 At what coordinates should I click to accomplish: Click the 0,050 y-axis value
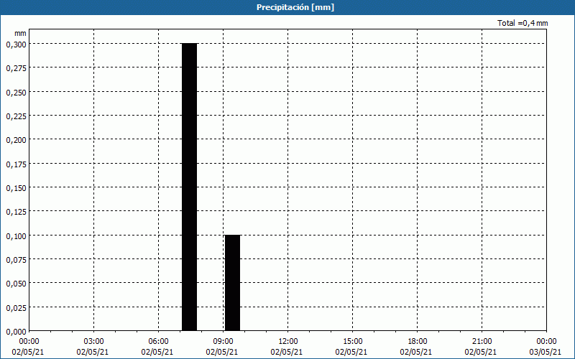(16, 284)
